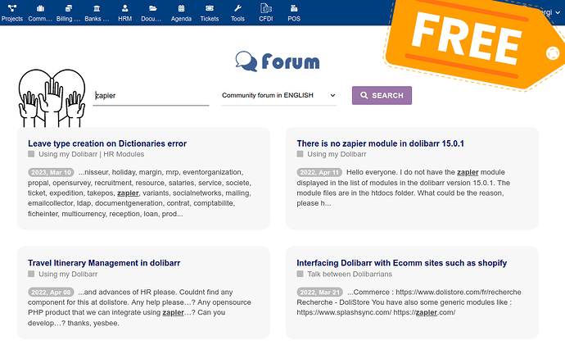Click highlighted 'zapier' in 'no zapier module' excerpt
565x354 pixels.
pyautogui.click(x=468, y=172)
